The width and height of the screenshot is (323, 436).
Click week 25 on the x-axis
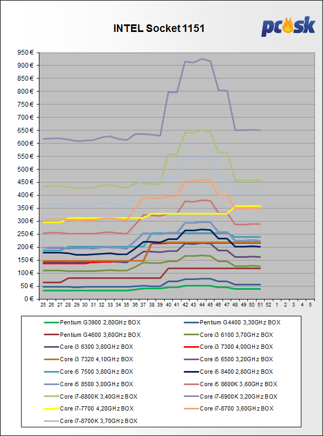43,305
